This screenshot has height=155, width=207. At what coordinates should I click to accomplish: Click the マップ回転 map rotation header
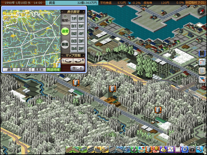tap(73, 55)
